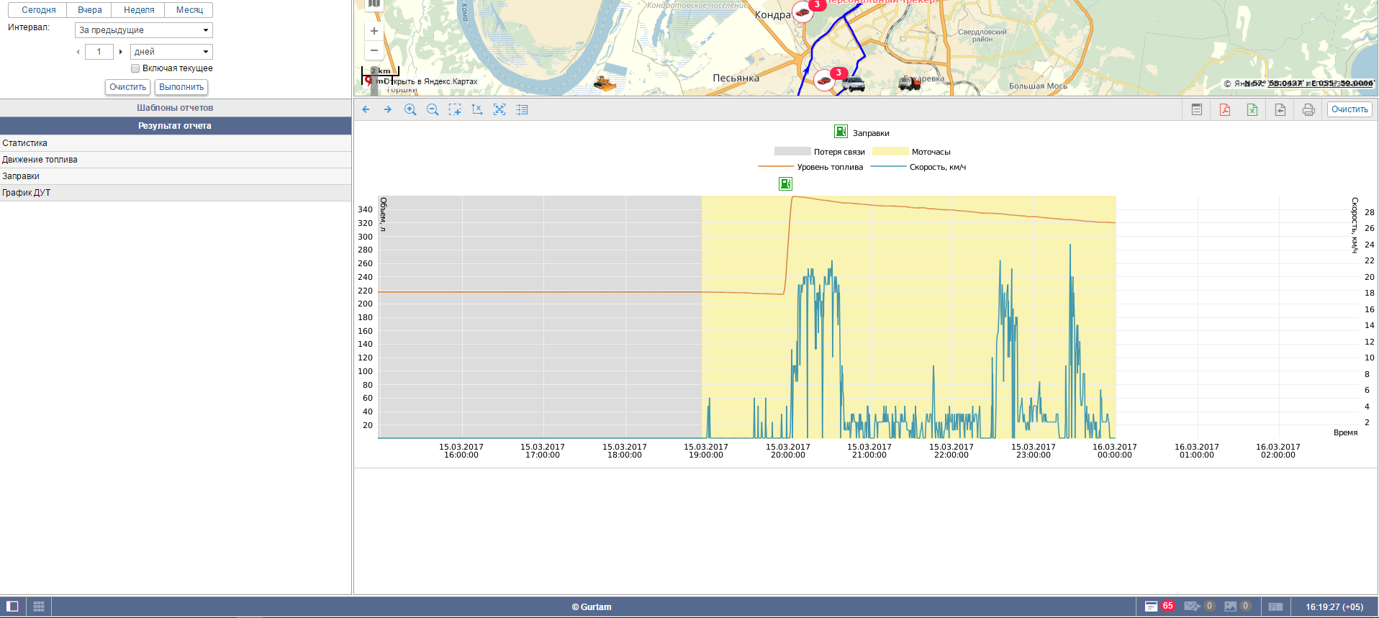Toggle 'Потеря связи' legend item
1379x618 pixels.
coord(820,152)
